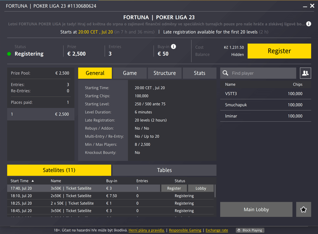The width and height of the screenshot is (318, 234).
Task: Return to the Main Lobby
Action: pos(257,210)
